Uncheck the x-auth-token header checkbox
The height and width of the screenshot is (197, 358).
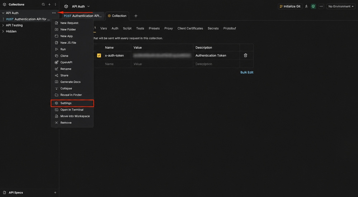99,56
